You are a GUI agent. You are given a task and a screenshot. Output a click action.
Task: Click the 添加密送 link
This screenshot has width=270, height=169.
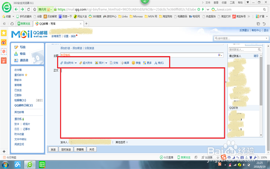pyautogui.click(x=77, y=48)
